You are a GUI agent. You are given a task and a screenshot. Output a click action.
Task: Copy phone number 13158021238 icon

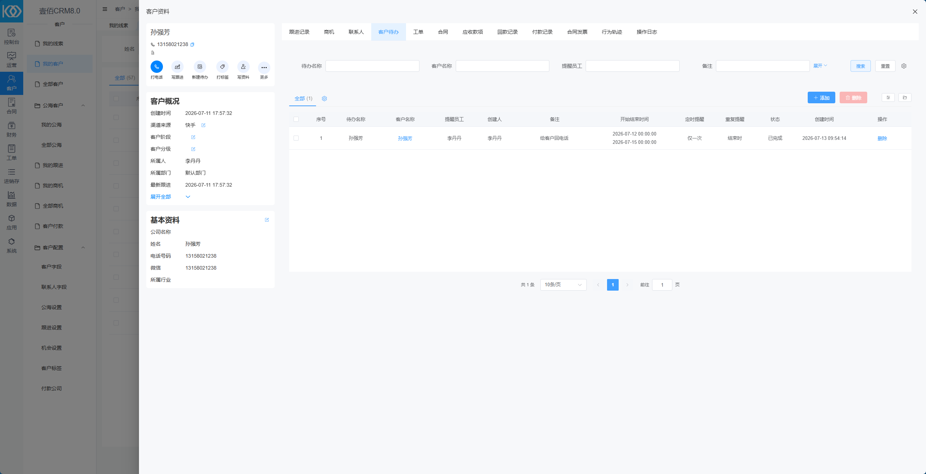pos(192,45)
